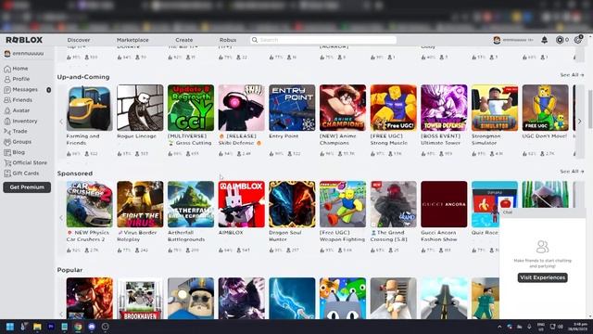Open Weapon Fighting Free UGC thumbnail
The height and width of the screenshot is (334, 593).
(x=343, y=204)
